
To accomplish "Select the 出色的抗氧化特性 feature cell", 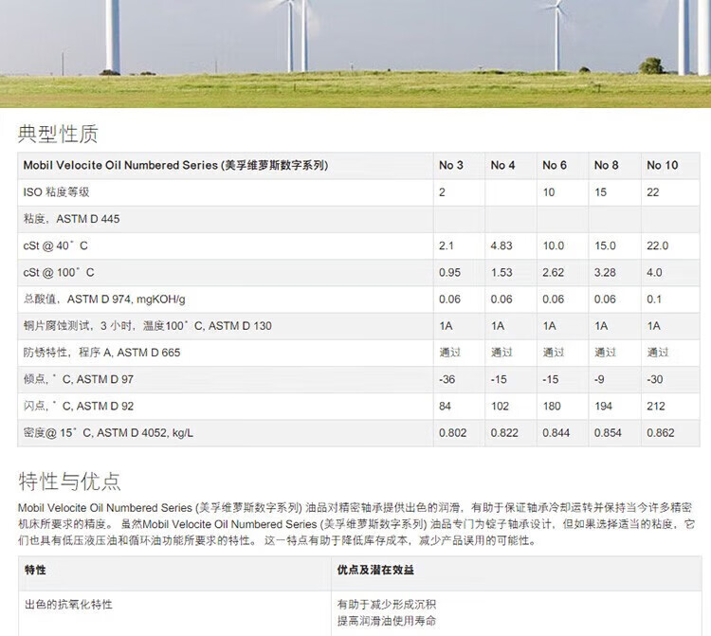I will point(74,604).
